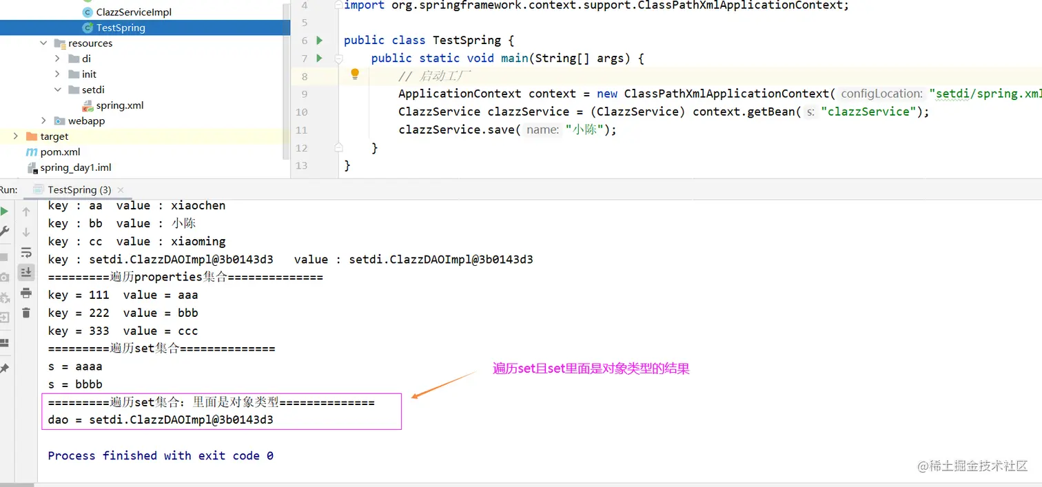1042x487 pixels.
Task: Click 'Process finished with exit code 0'
Action: [x=161, y=455]
